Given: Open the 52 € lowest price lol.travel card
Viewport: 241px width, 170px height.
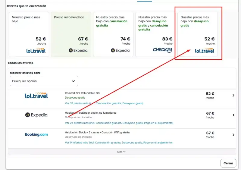Looking at the screenshot, I should point(29,34).
